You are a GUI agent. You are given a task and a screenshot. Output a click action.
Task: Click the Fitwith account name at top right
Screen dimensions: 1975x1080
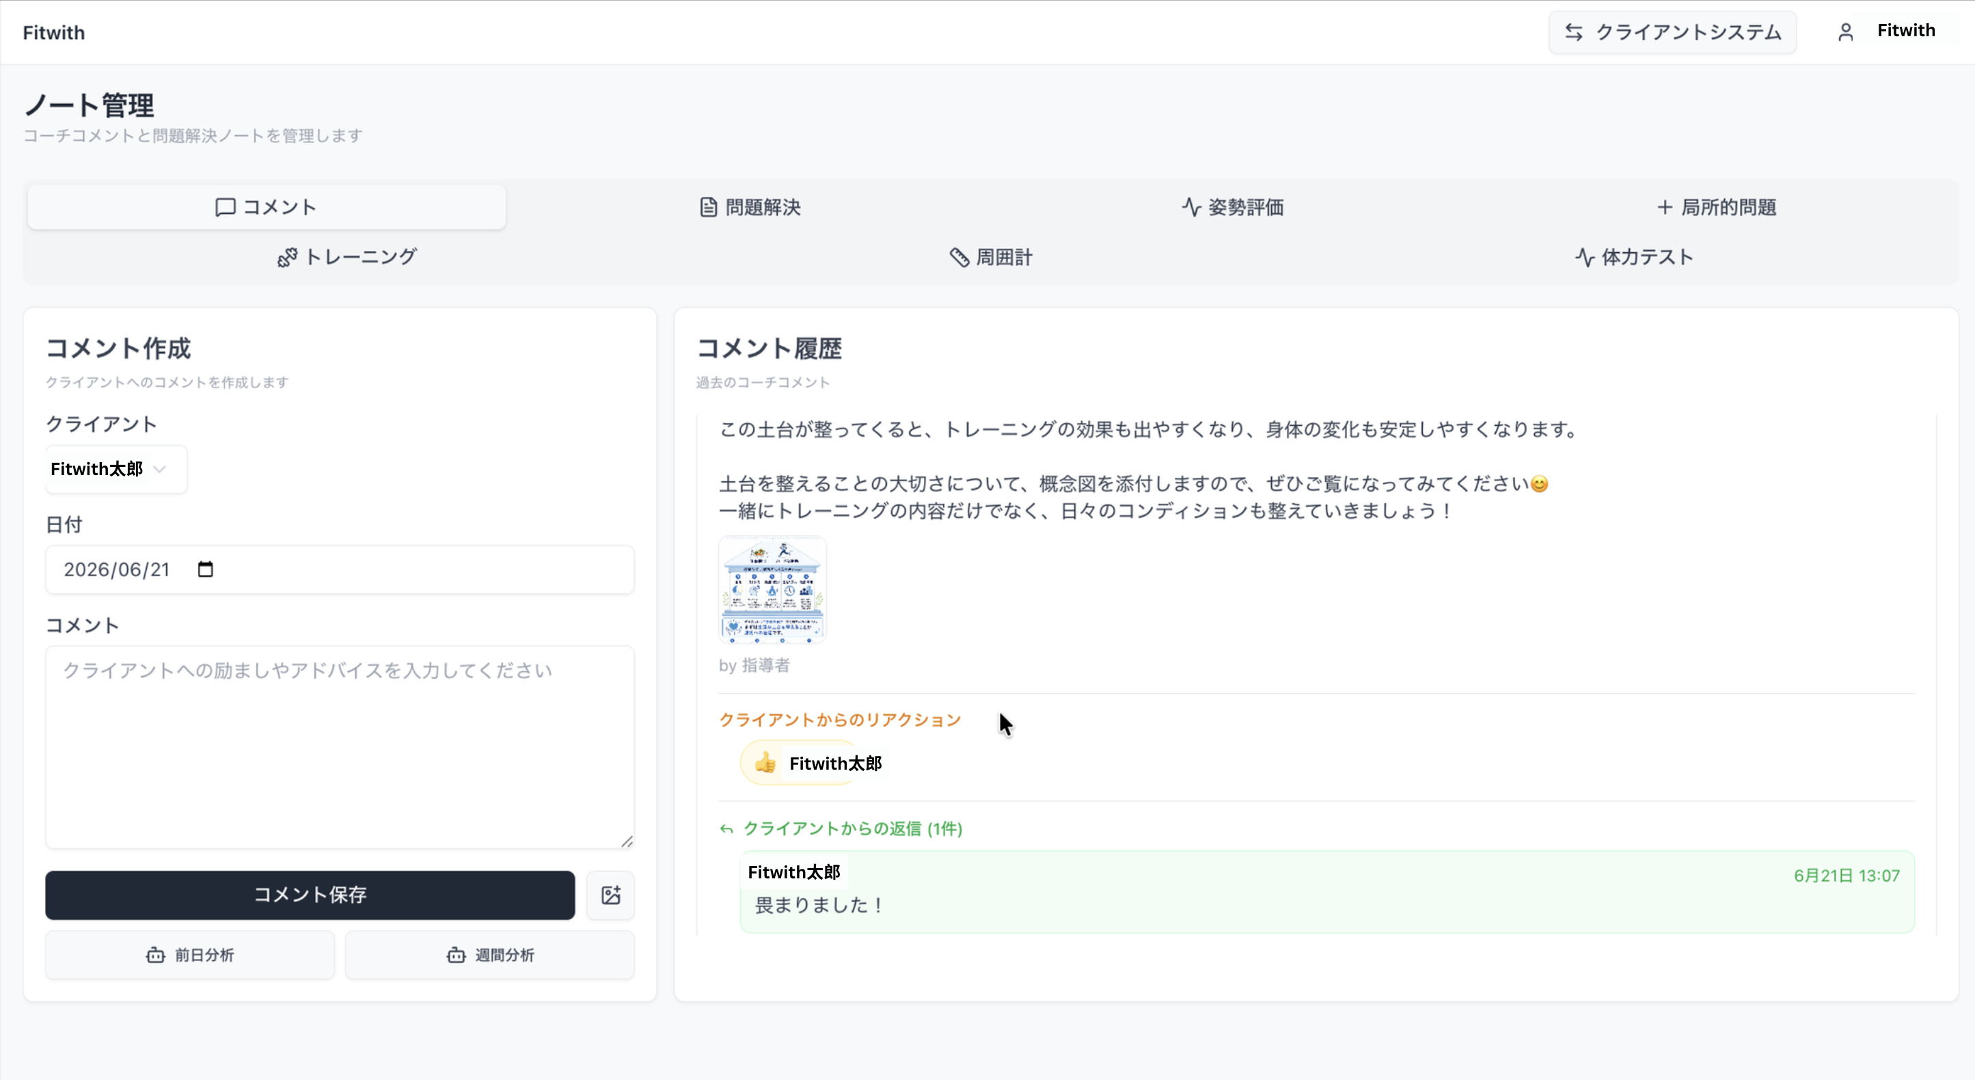tap(1906, 31)
